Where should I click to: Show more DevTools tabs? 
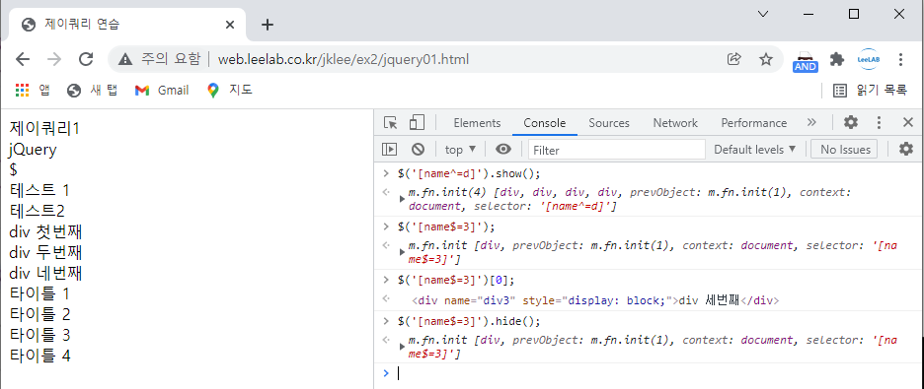tap(811, 122)
